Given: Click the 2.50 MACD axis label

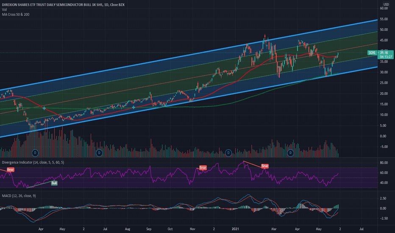Looking at the screenshot, I should (383, 198).
